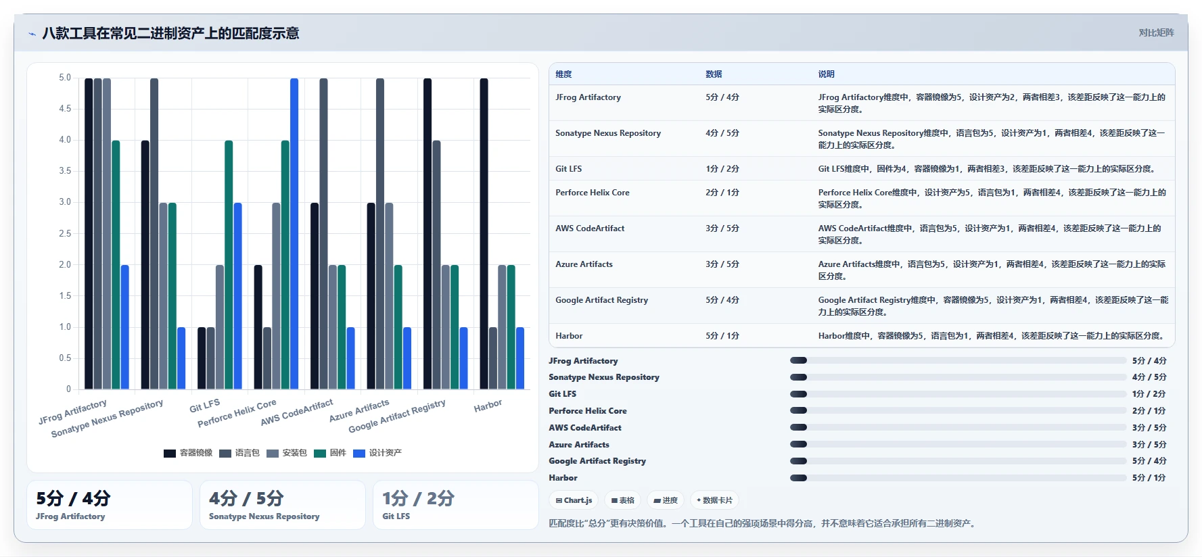
Task: Toggle the 容器镜像 legend swatch
Action: point(170,453)
